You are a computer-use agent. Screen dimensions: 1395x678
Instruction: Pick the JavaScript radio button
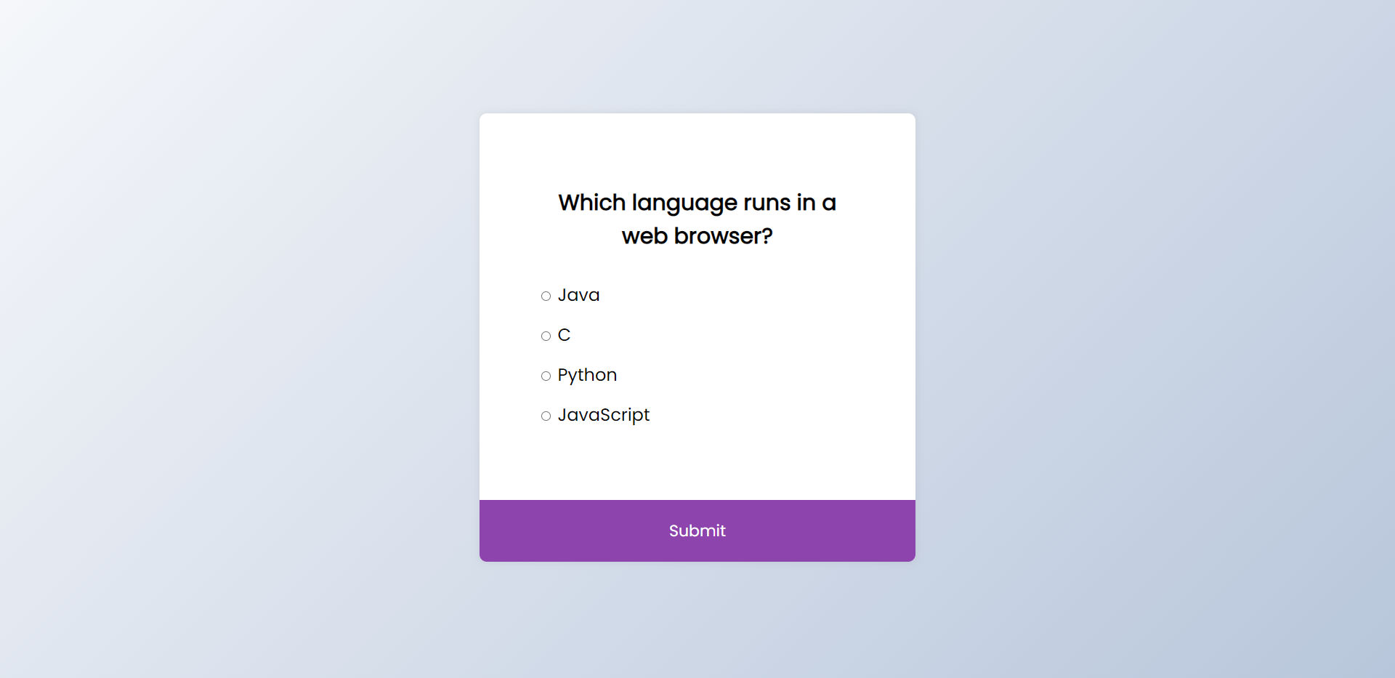click(546, 416)
